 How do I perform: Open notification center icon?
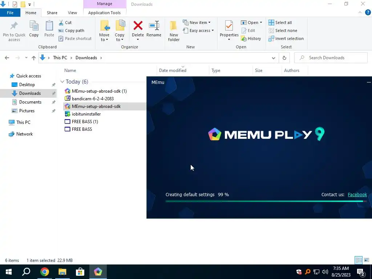(361, 272)
